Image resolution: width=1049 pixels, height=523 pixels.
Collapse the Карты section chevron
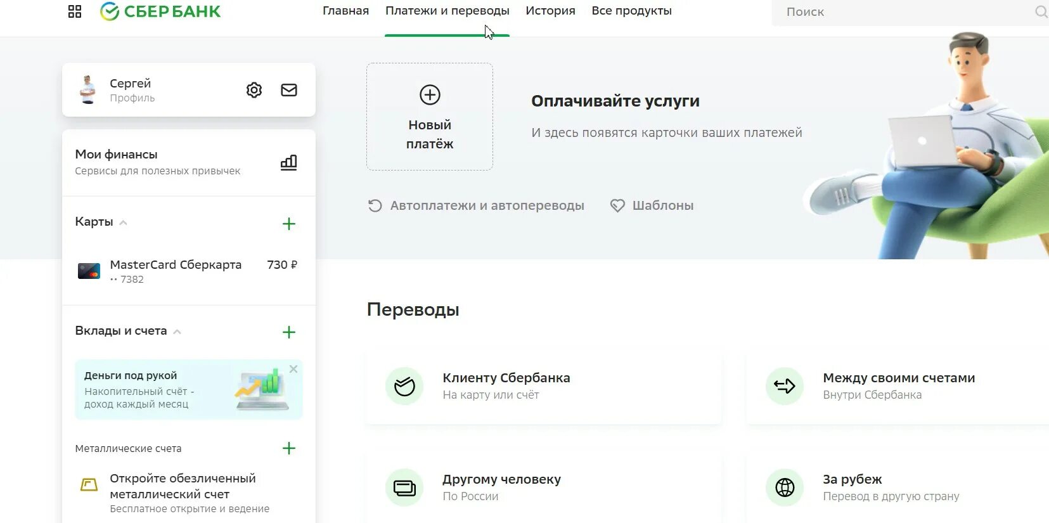pos(124,223)
